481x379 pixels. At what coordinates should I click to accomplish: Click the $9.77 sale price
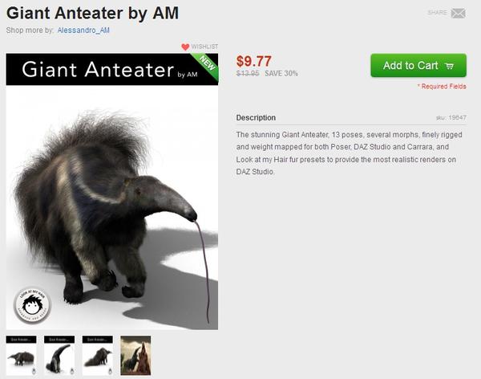tap(253, 61)
